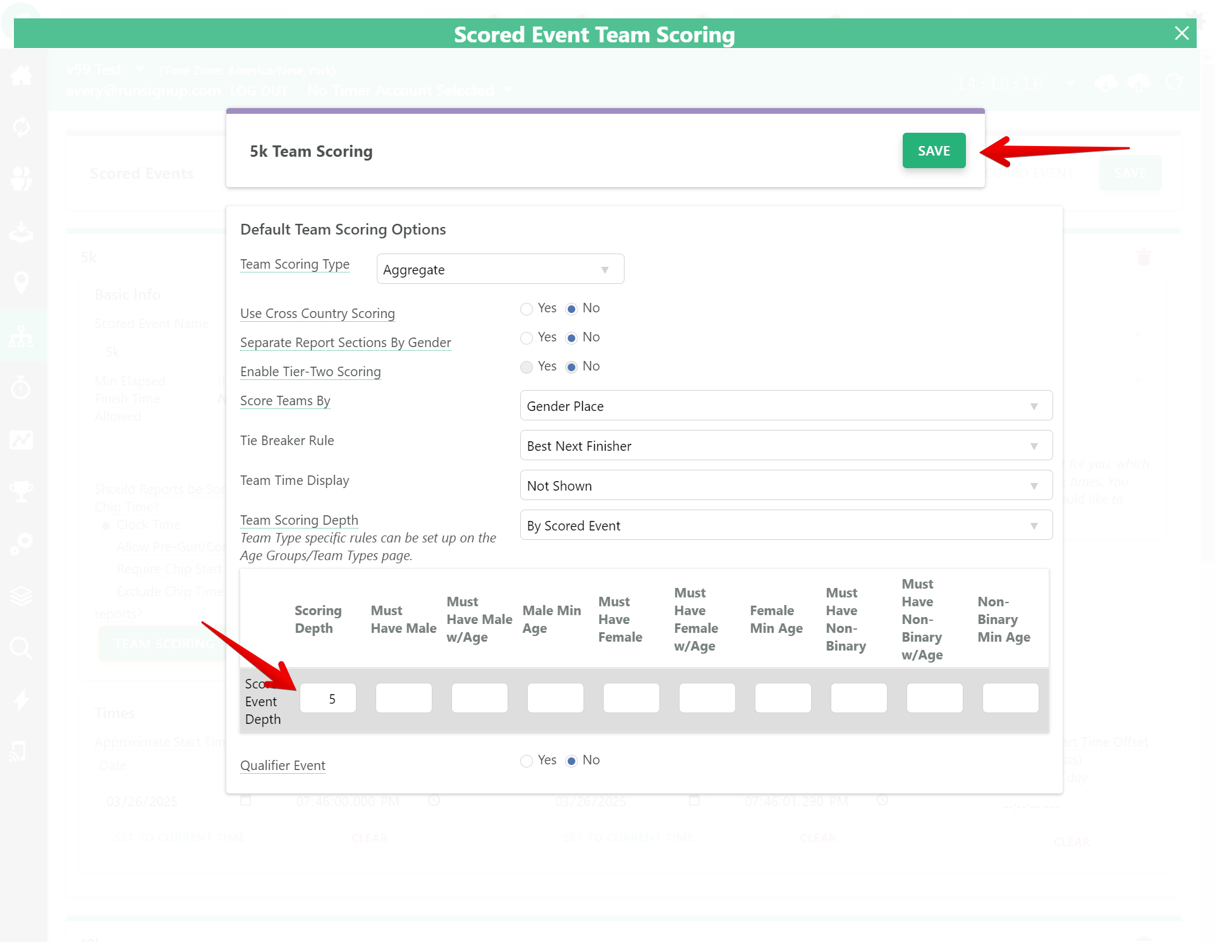Click the stopwatch timer sidebar icon

tap(21, 387)
